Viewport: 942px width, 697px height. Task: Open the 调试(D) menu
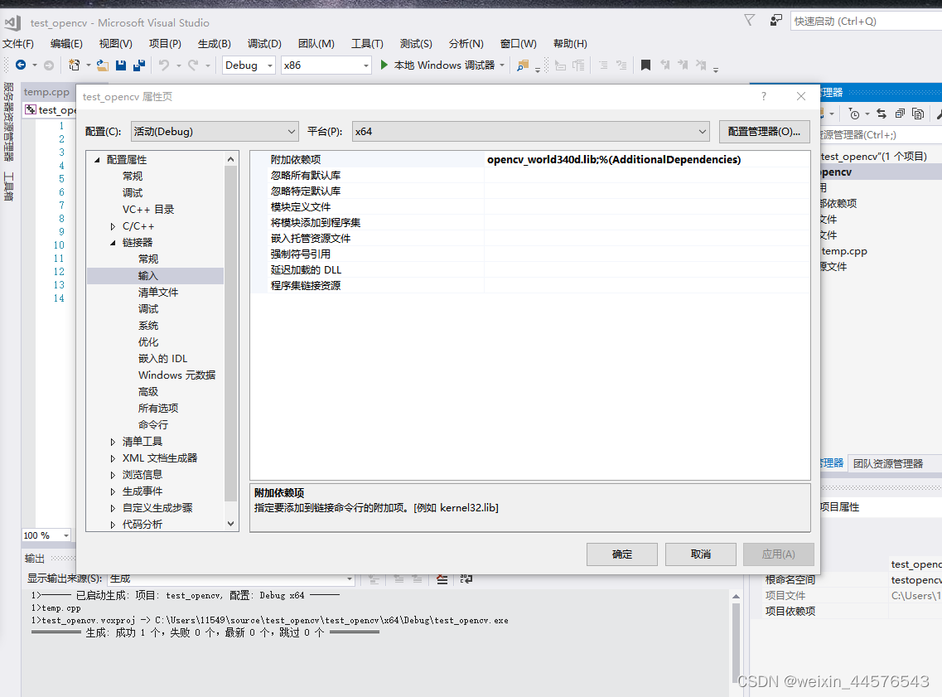pos(264,44)
